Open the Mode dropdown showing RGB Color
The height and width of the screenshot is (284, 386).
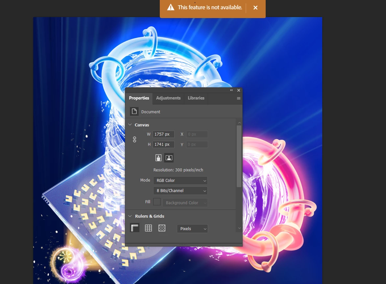click(181, 181)
